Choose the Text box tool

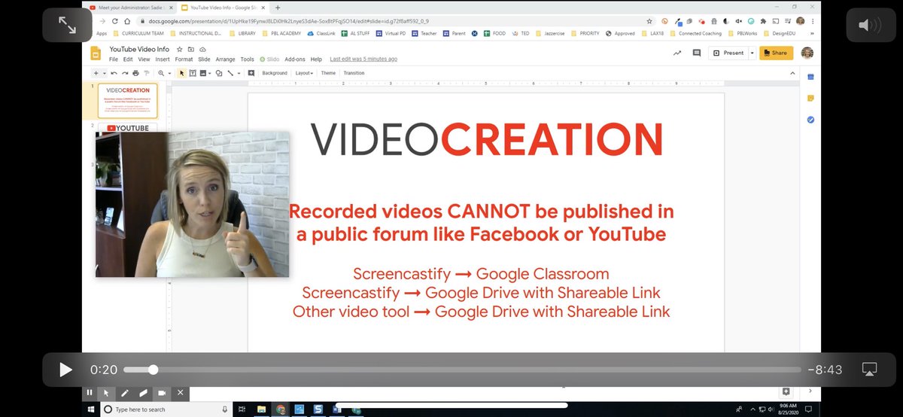click(193, 73)
